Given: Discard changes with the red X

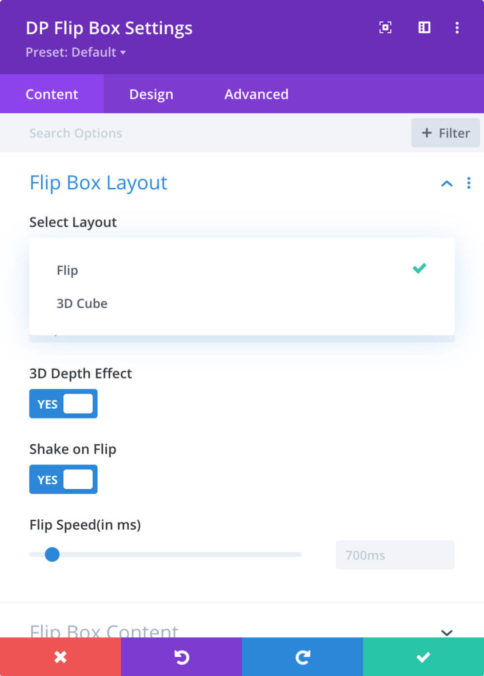Looking at the screenshot, I should tap(60, 656).
